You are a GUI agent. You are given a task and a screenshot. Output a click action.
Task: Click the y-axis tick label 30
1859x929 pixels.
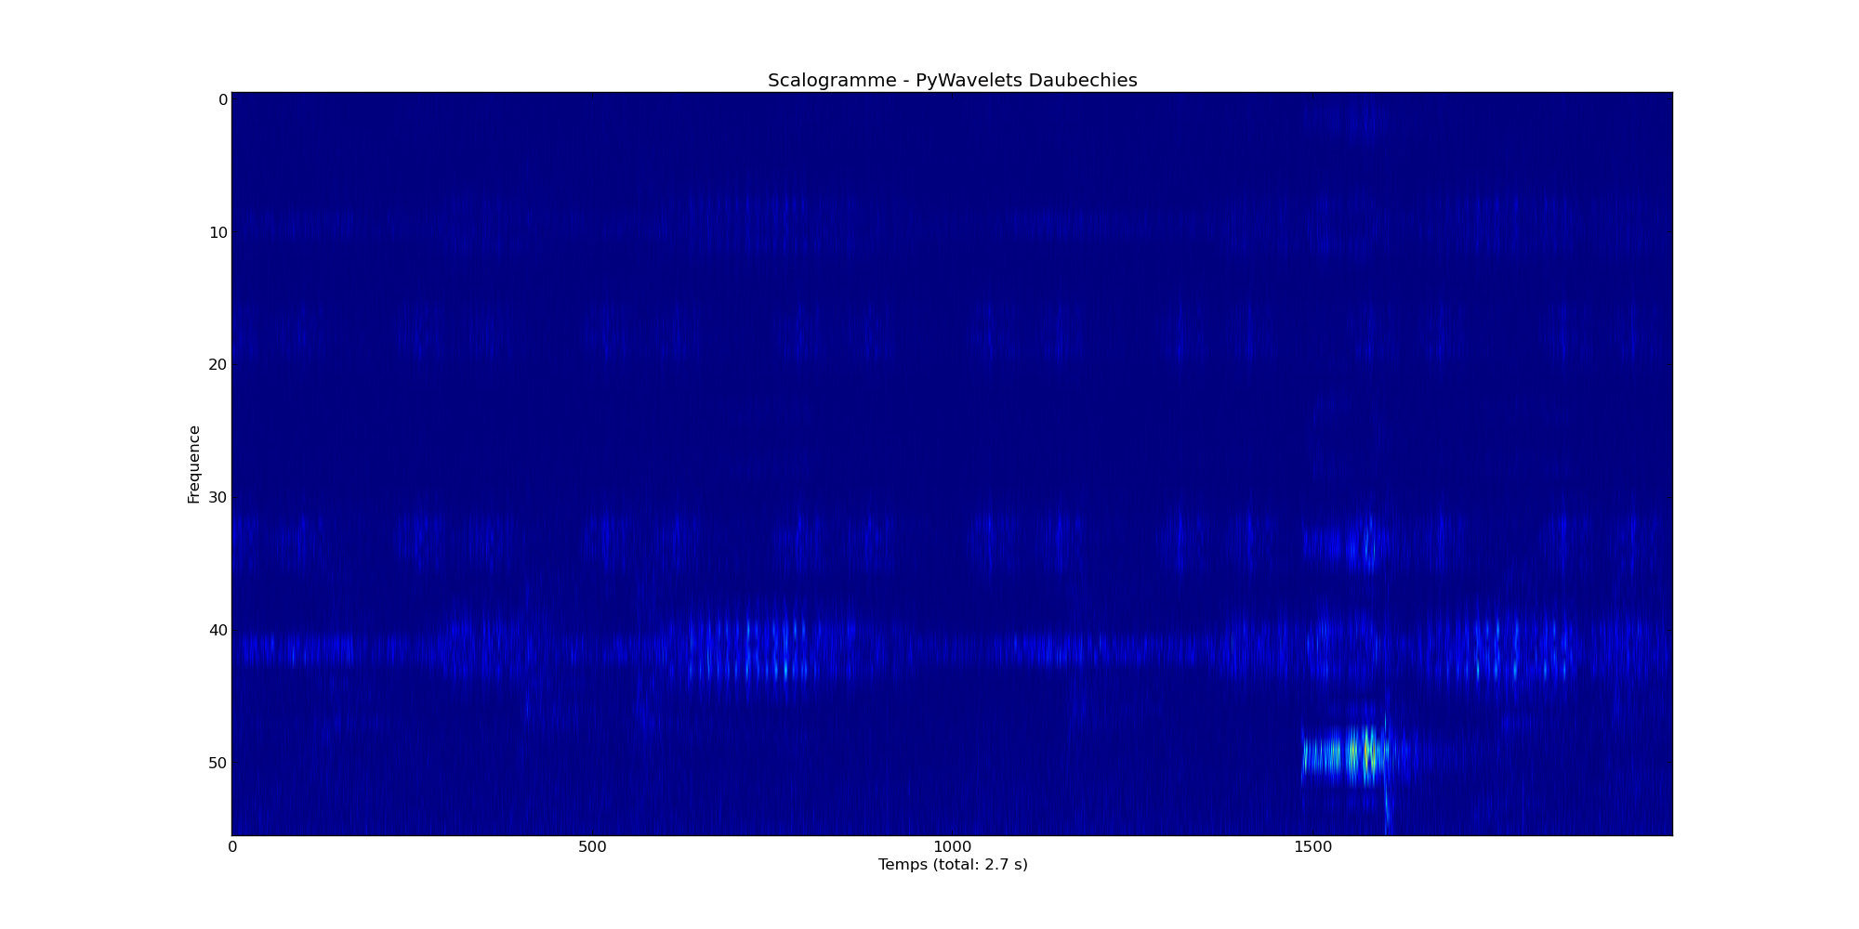[x=218, y=498]
